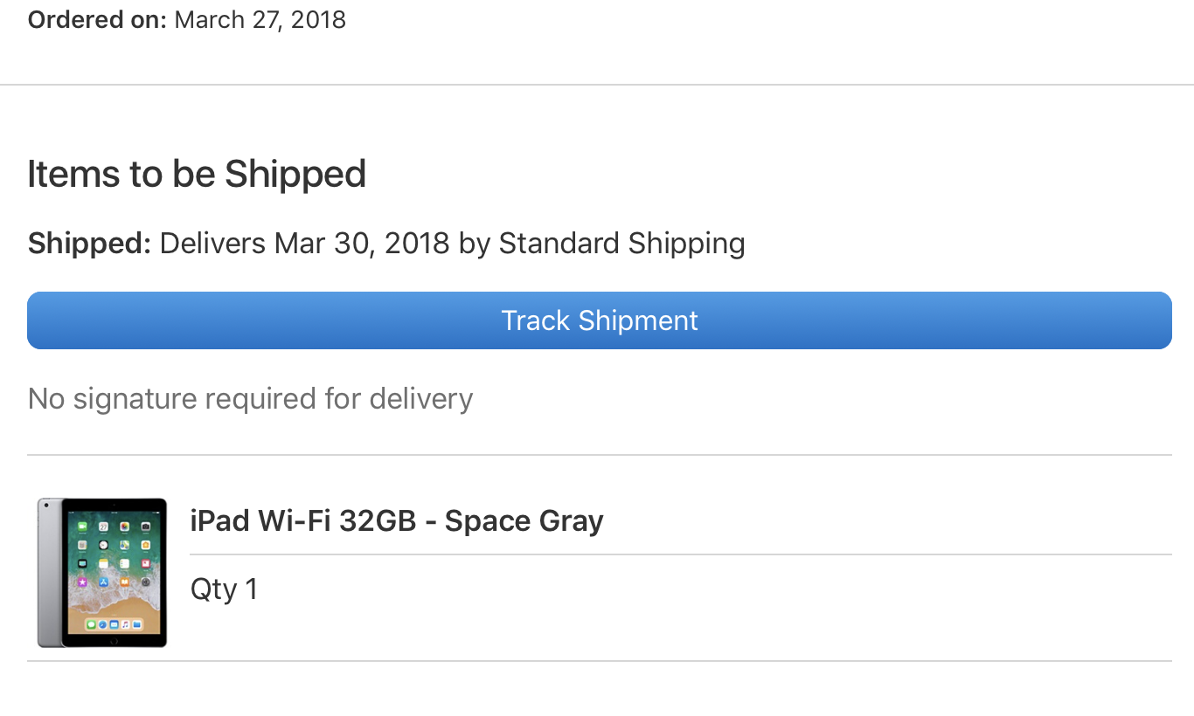Image resolution: width=1194 pixels, height=716 pixels.
Task: Open the Photos icon on the iPad screen
Action: coord(123,527)
